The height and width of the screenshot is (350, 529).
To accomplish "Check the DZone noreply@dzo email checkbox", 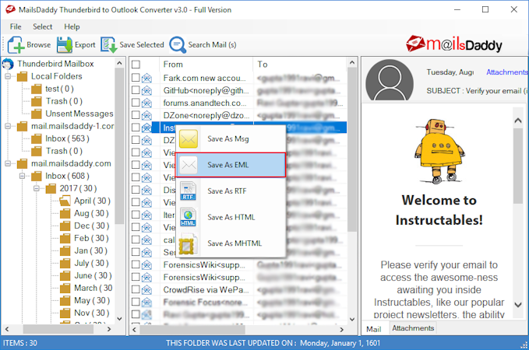I will pyautogui.click(x=136, y=115).
